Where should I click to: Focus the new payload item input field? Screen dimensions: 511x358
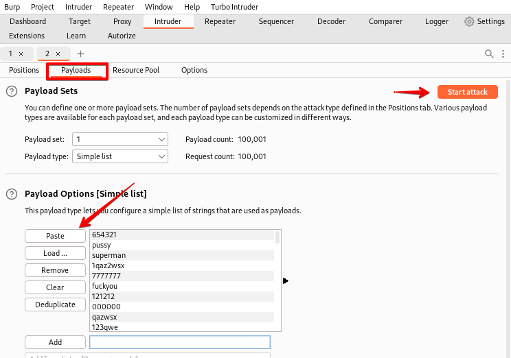[180, 342]
